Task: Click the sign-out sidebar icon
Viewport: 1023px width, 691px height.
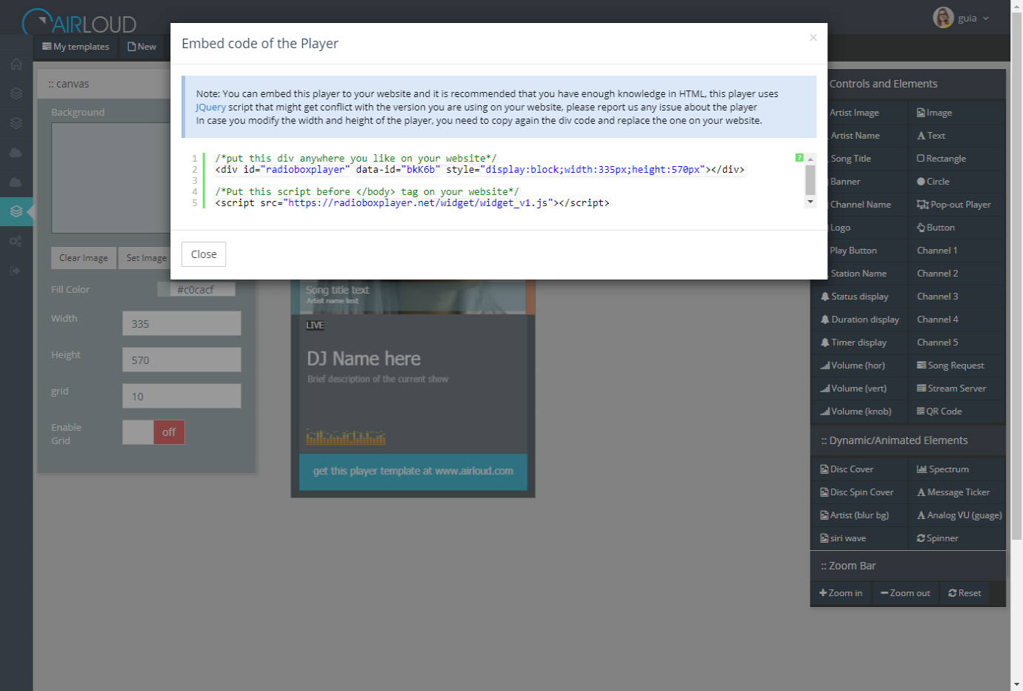Action: pyautogui.click(x=16, y=271)
